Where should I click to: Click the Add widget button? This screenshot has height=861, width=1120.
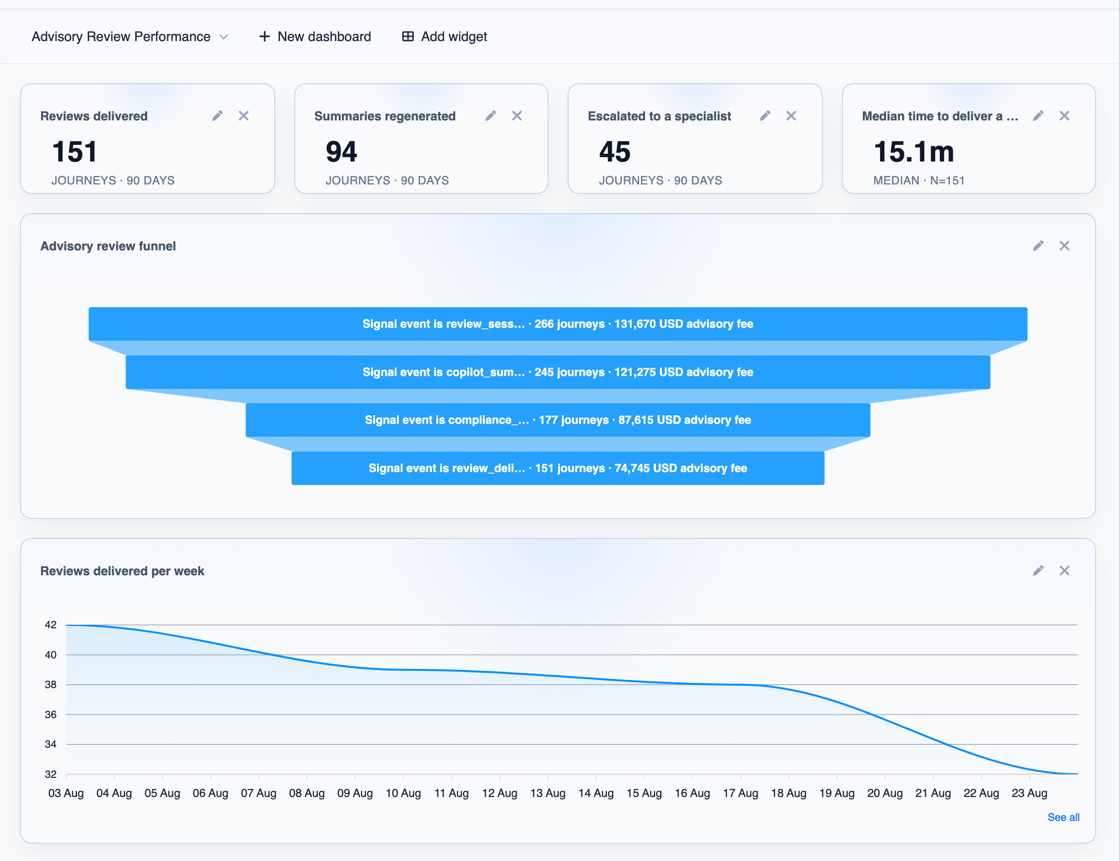coord(444,36)
